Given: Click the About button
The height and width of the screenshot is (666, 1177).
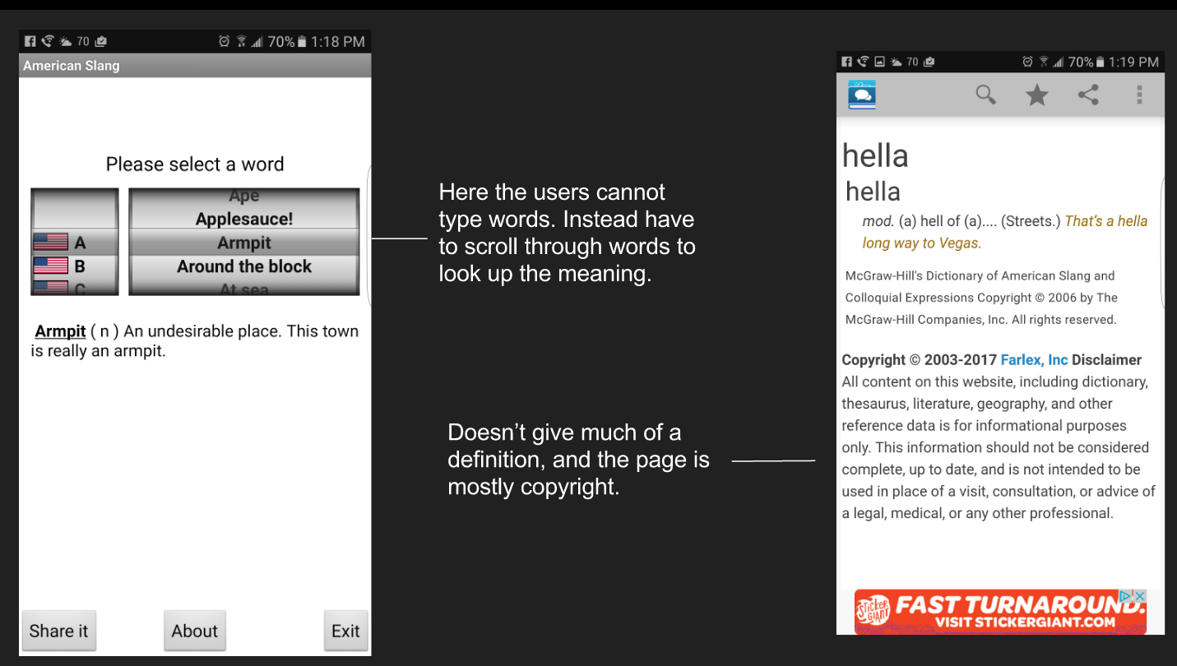Looking at the screenshot, I should 195,631.
